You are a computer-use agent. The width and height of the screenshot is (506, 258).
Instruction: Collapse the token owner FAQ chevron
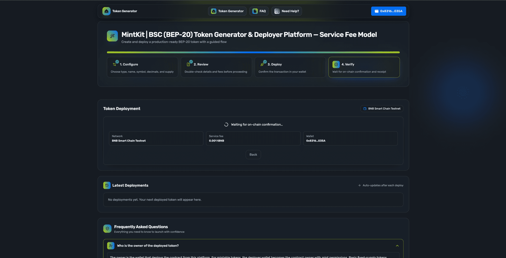397,246
